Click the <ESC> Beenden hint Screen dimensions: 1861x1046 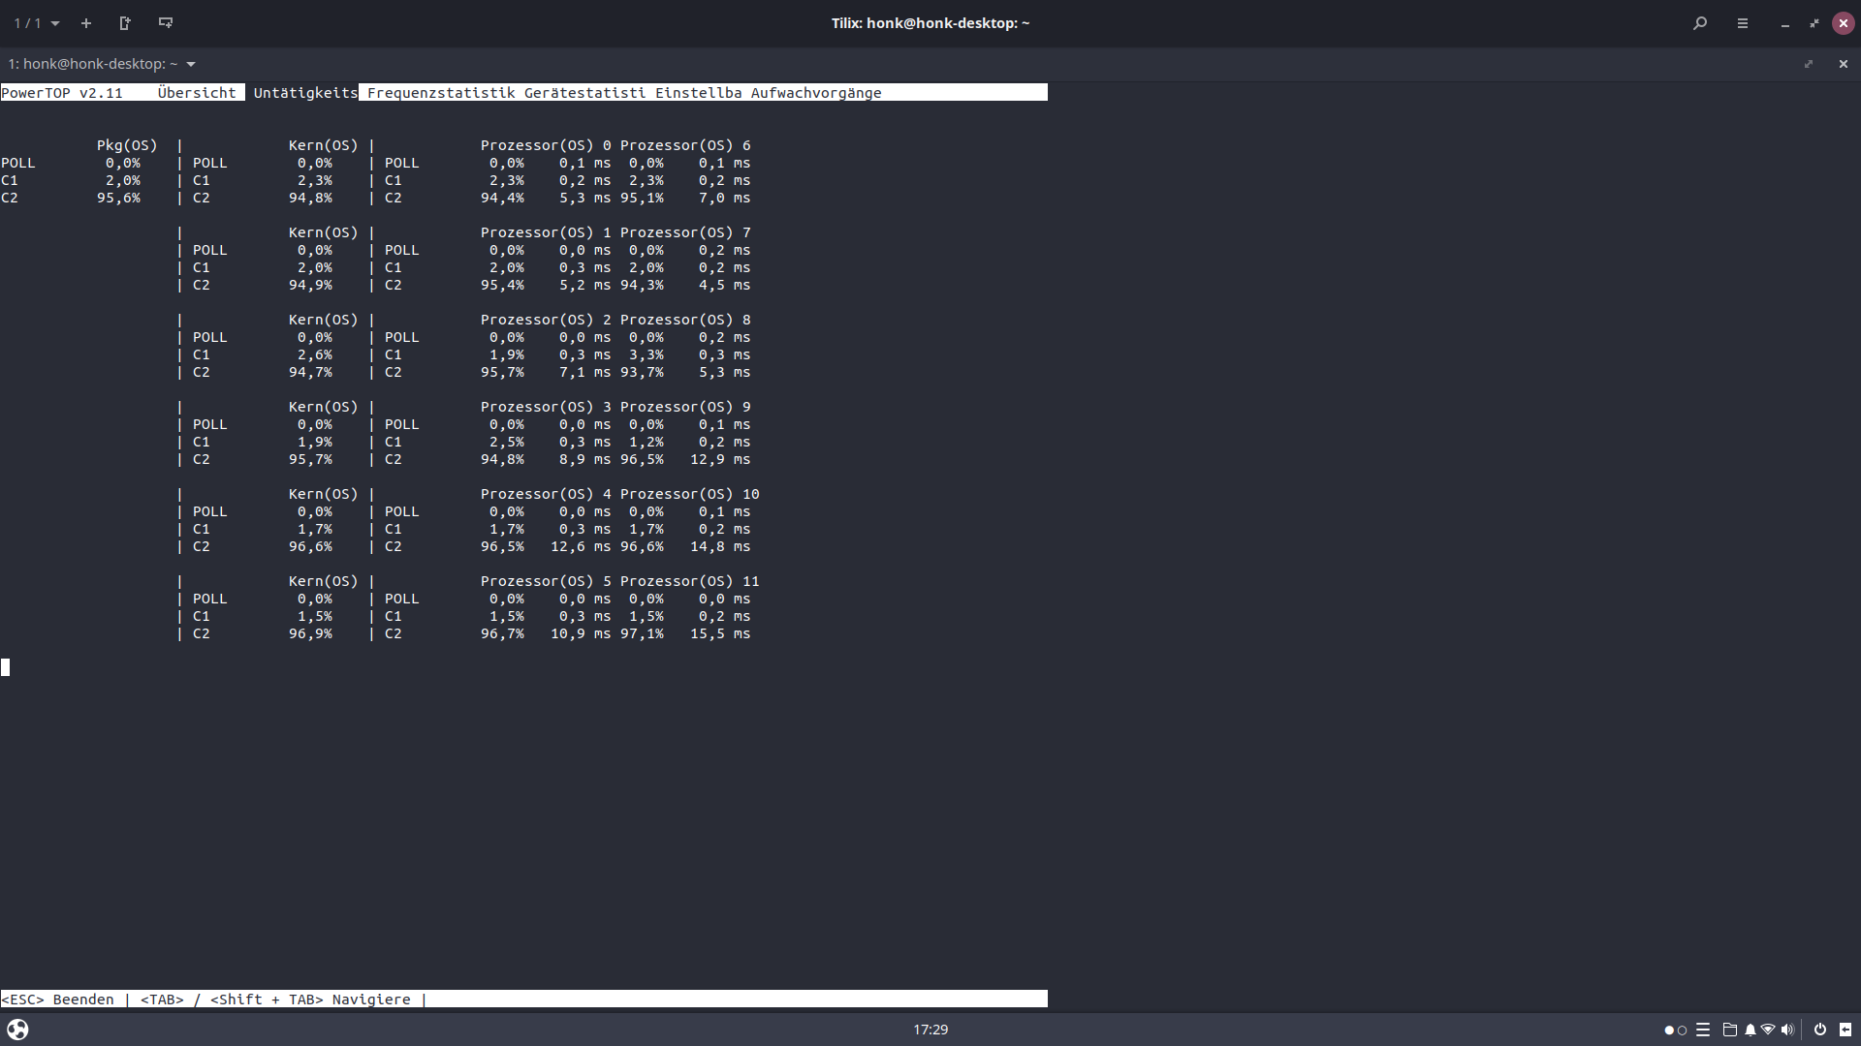57,1000
